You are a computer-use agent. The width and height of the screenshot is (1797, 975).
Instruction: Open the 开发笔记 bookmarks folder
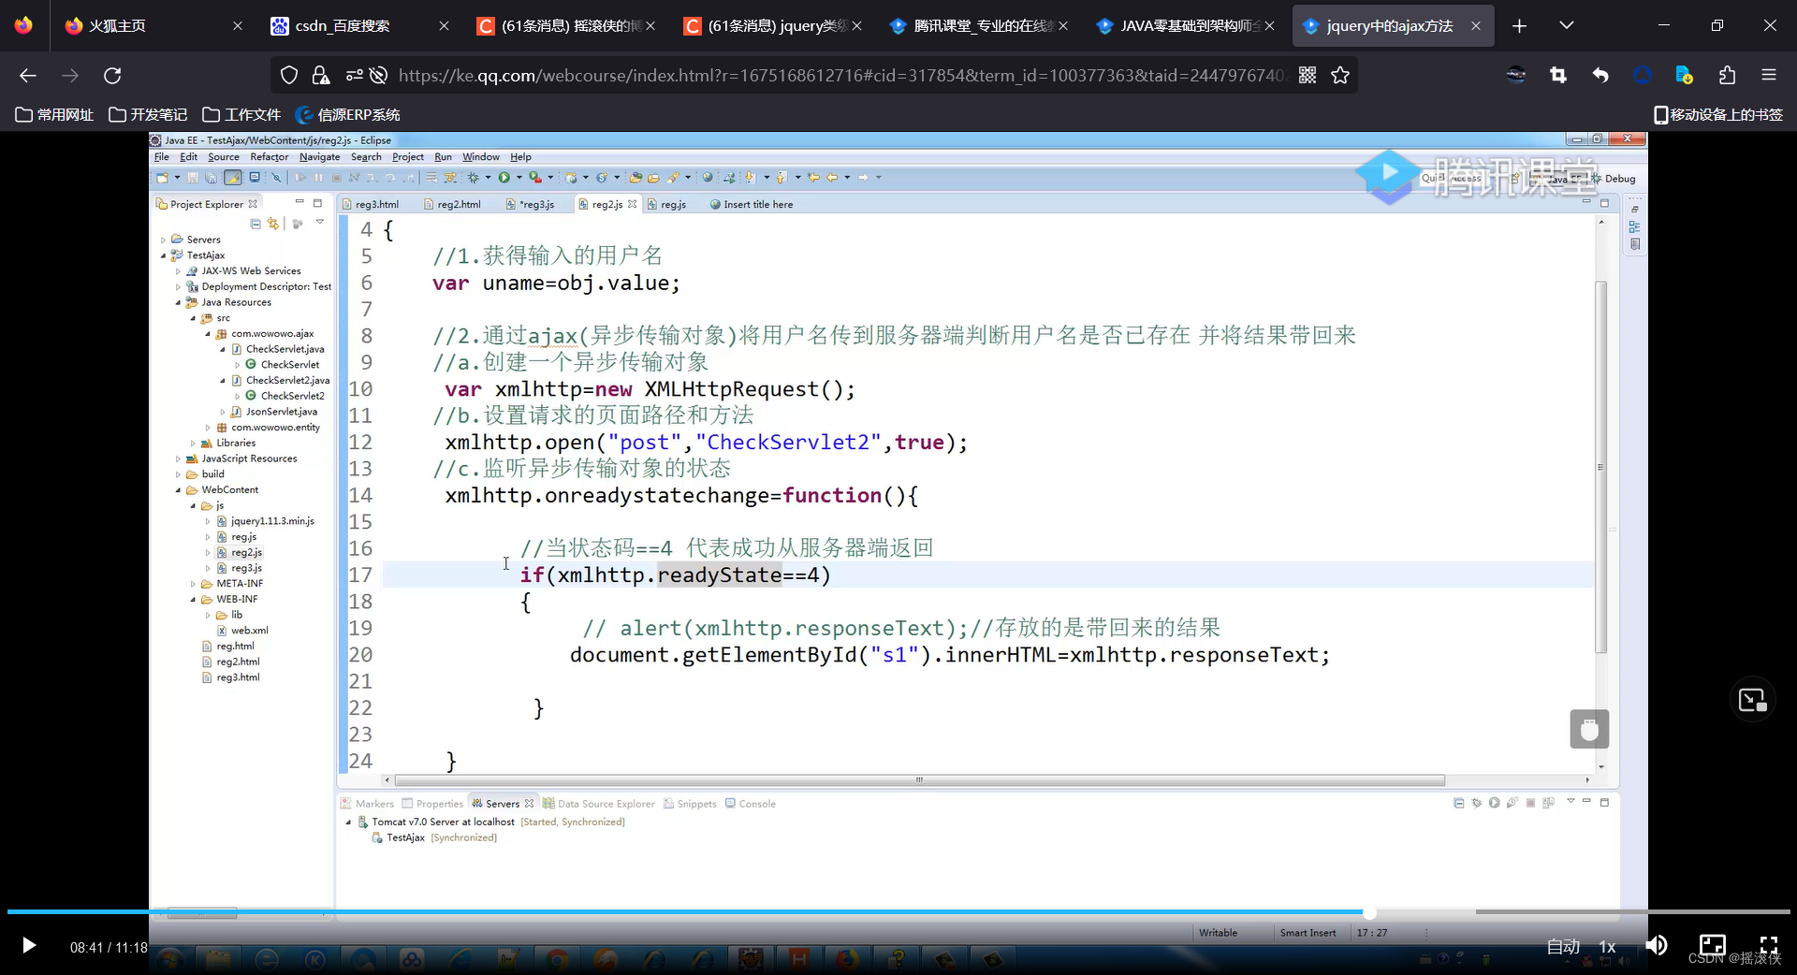pyautogui.click(x=148, y=115)
